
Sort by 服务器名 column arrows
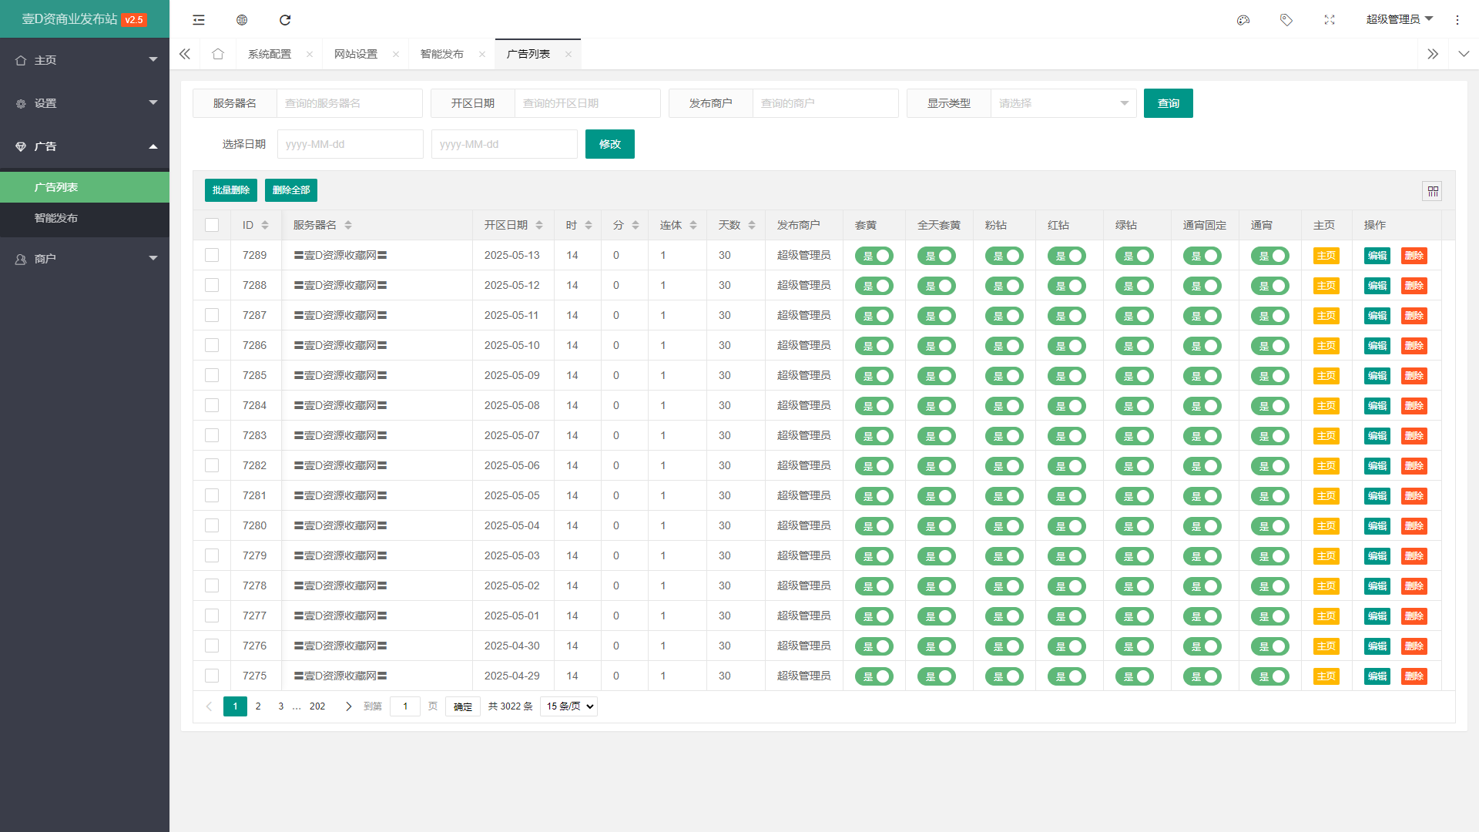pyautogui.click(x=348, y=225)
